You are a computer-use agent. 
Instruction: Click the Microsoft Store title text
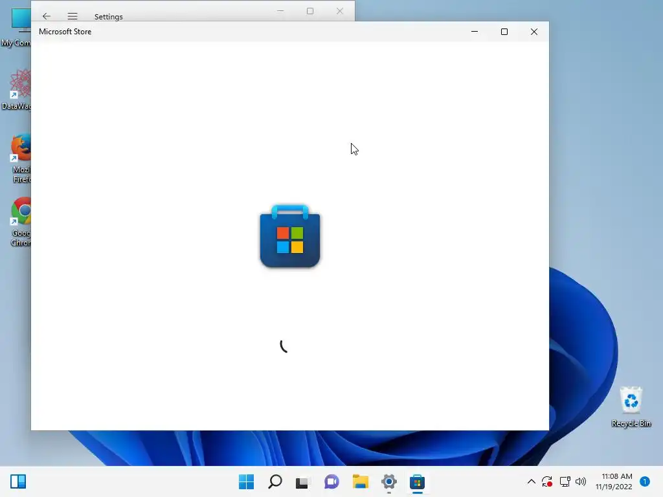coord(65,32)
